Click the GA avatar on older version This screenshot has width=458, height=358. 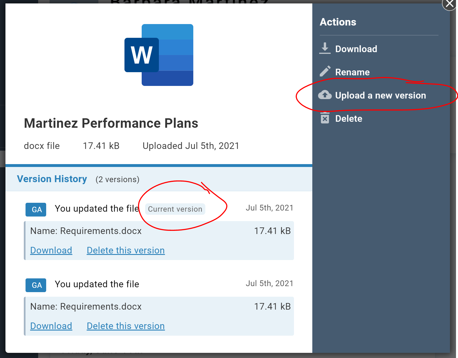36,285
